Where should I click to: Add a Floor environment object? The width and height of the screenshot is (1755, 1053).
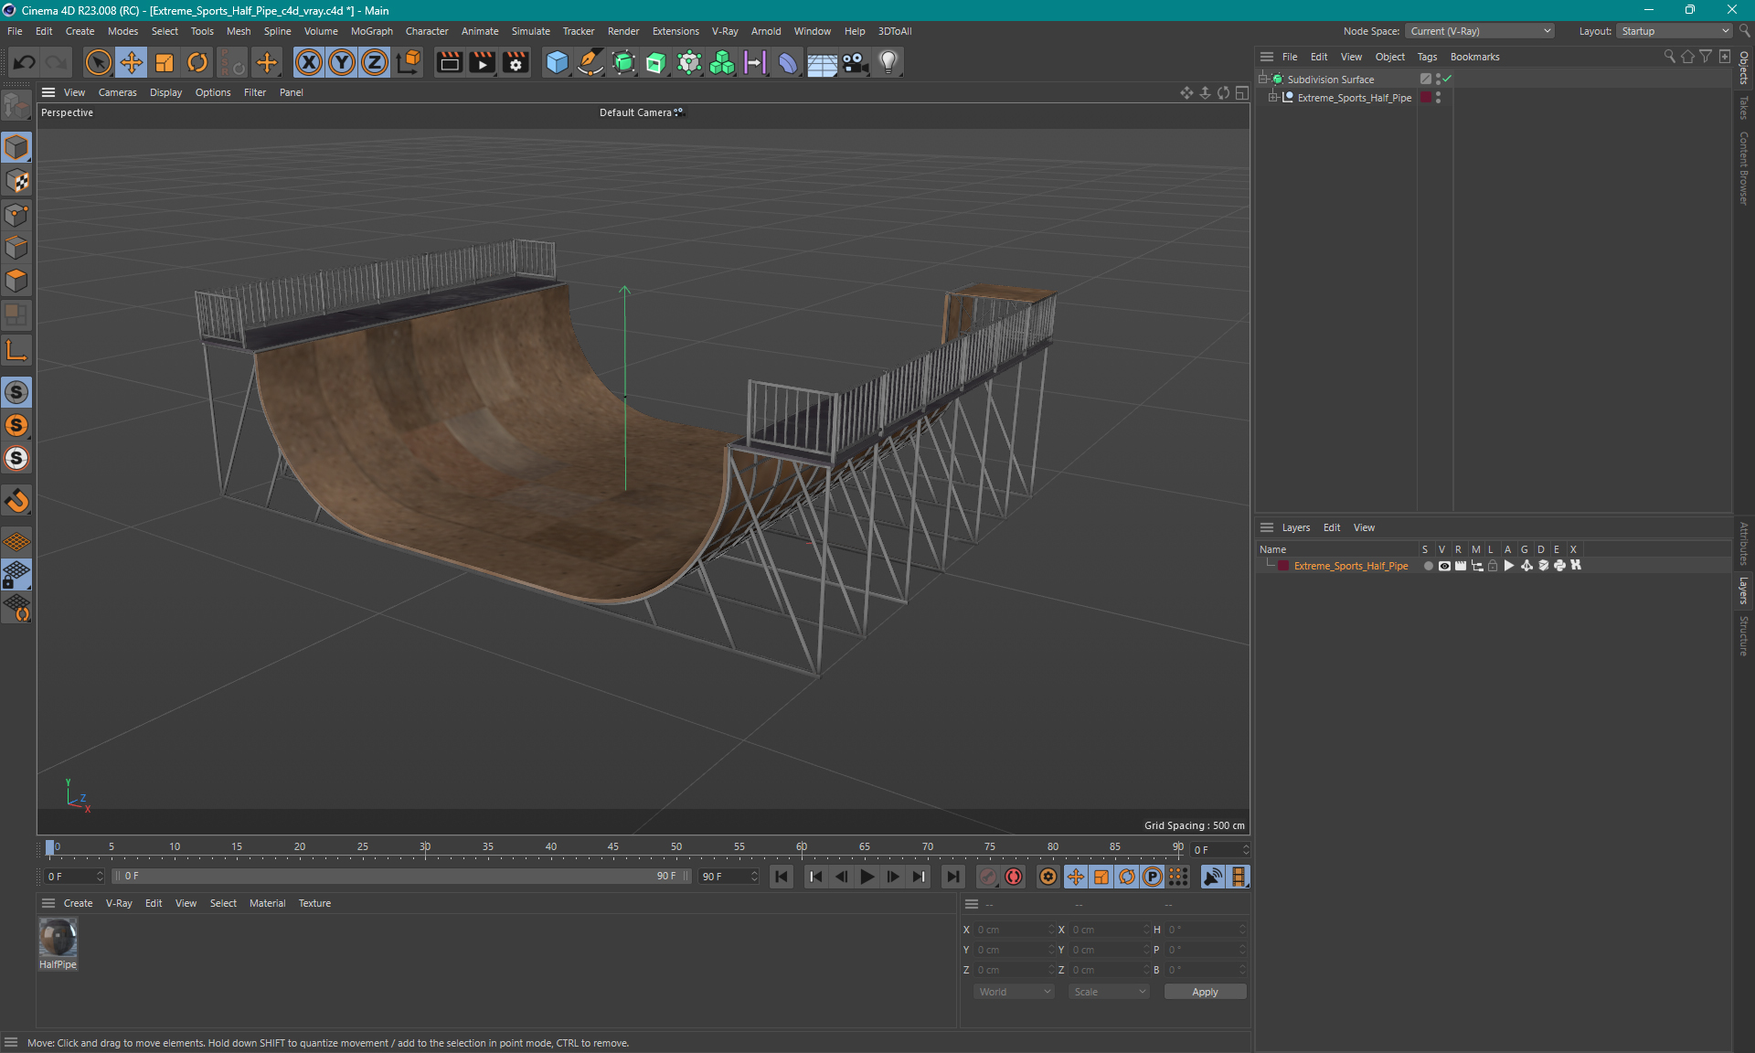pyautogui.click(x=822, y=62)
